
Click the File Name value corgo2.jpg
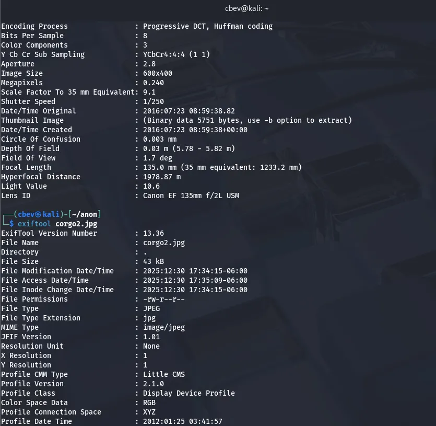(x=164, y=243)
